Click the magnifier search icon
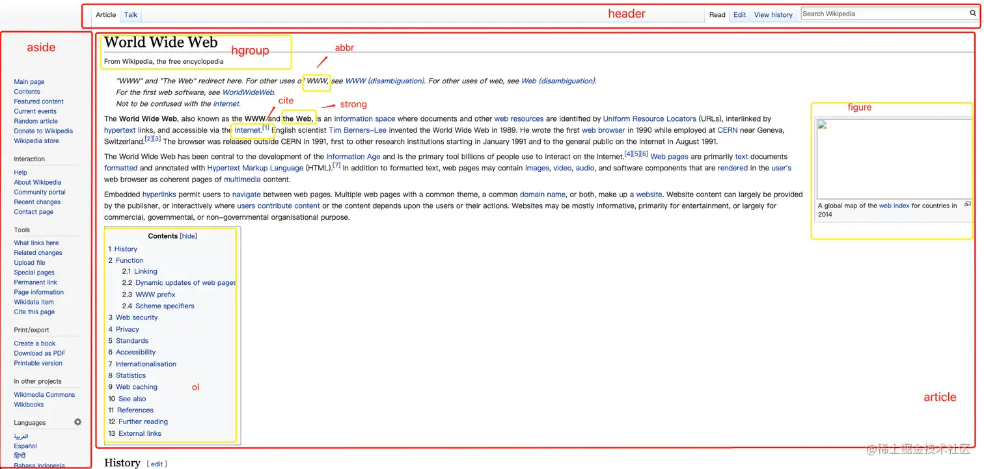Image resolution: width=984 pixels, height=469 pixels. tap(973, 13)
